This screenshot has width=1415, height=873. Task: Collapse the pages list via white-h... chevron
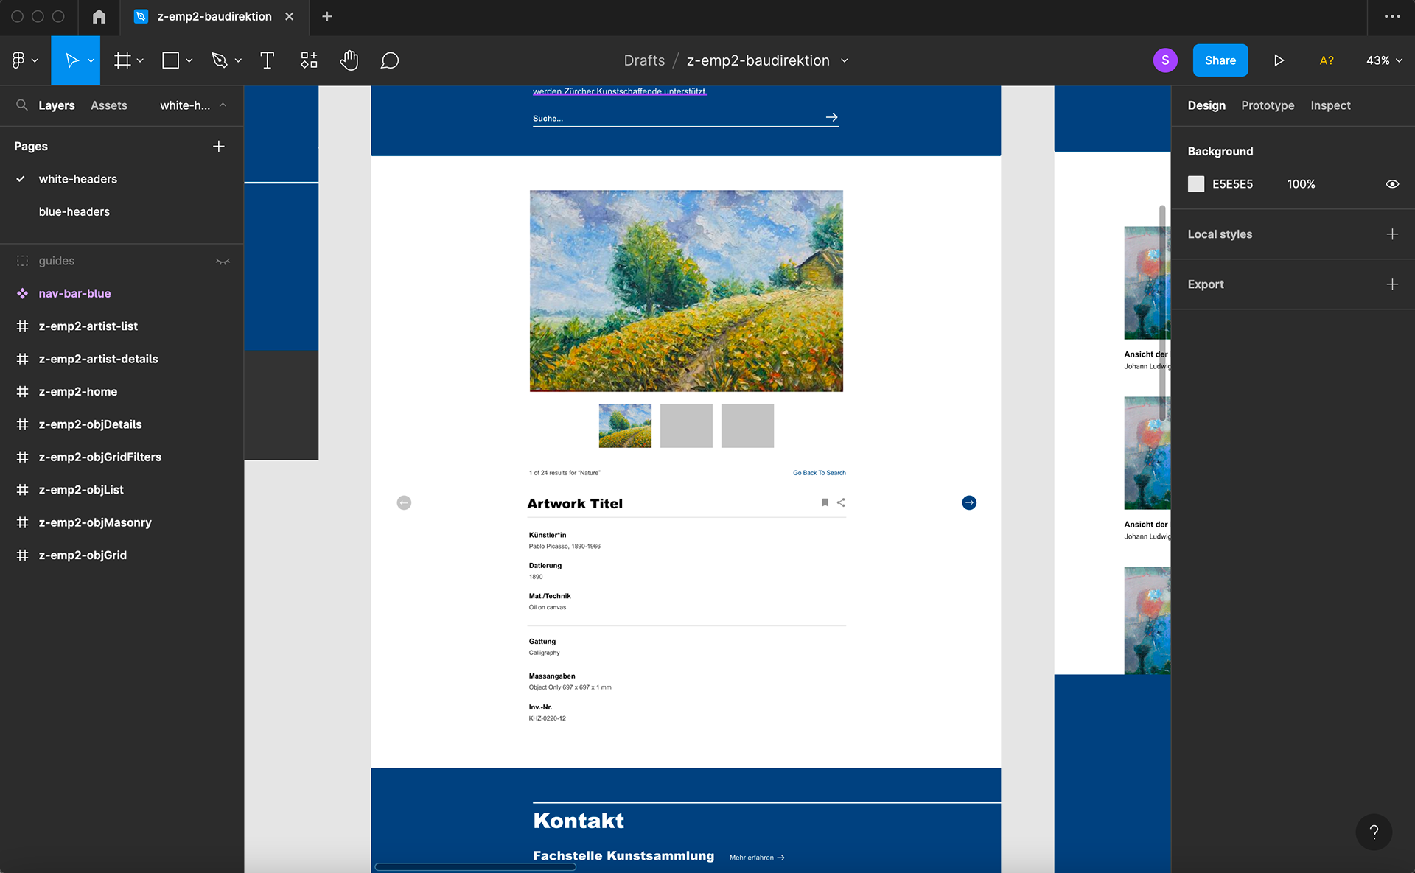223,105
